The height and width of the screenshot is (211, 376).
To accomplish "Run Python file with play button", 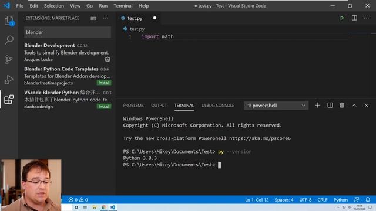I will click(x=342, y=18).
